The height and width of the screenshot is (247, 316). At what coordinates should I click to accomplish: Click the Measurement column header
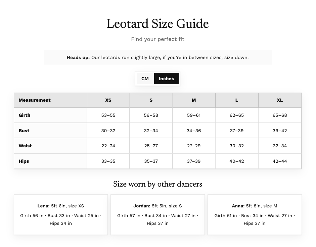coord(35,100)
